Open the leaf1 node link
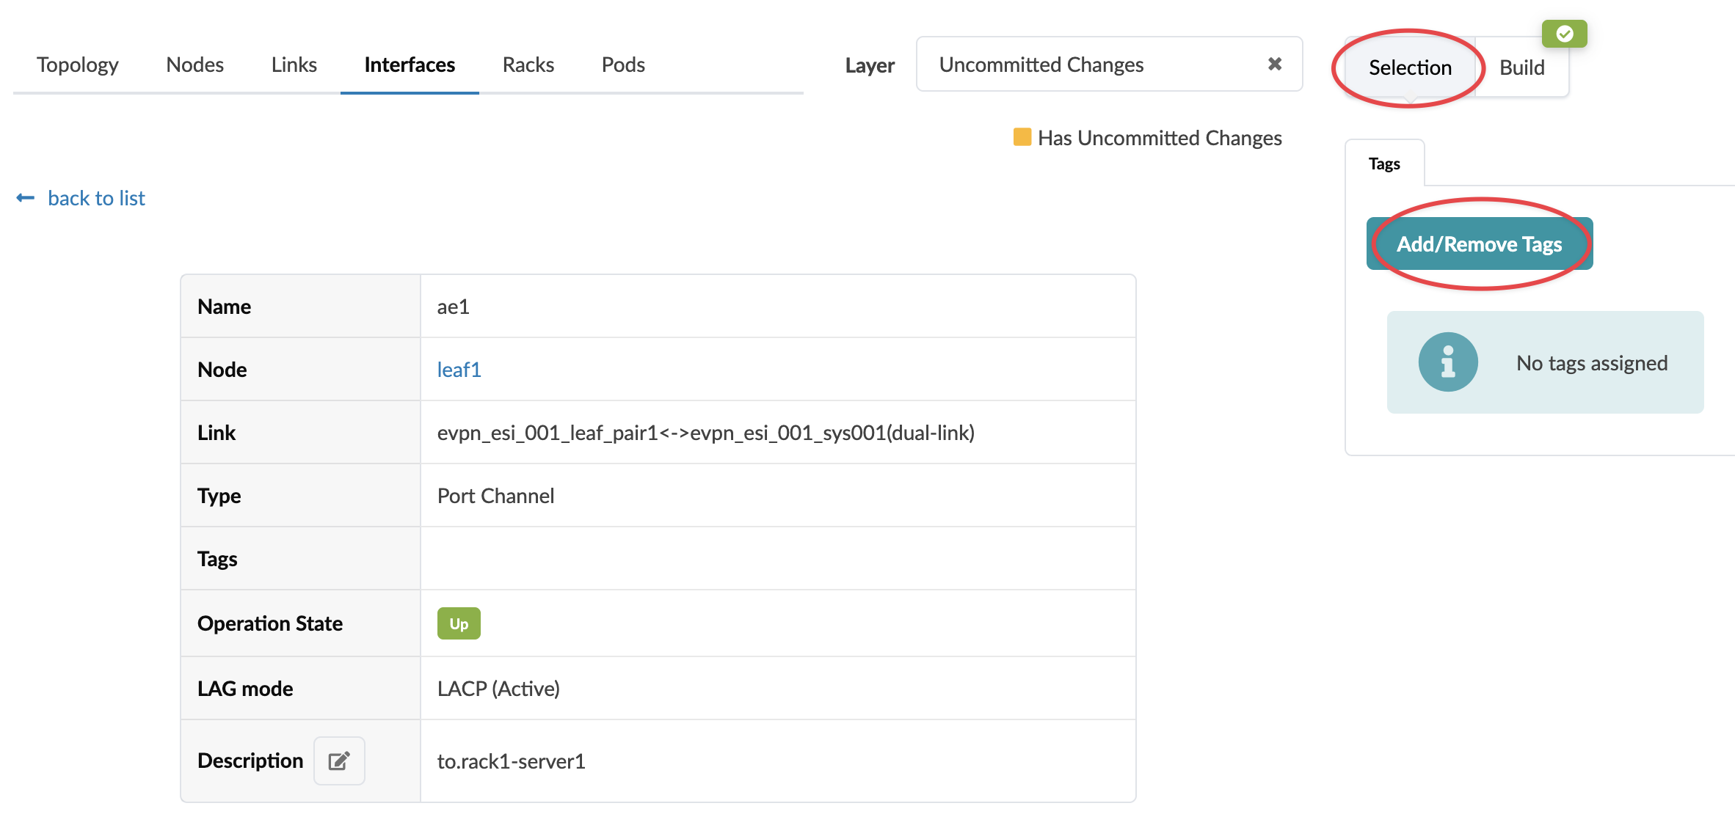The image size is (1735, 817). click(x=459, y=370)
